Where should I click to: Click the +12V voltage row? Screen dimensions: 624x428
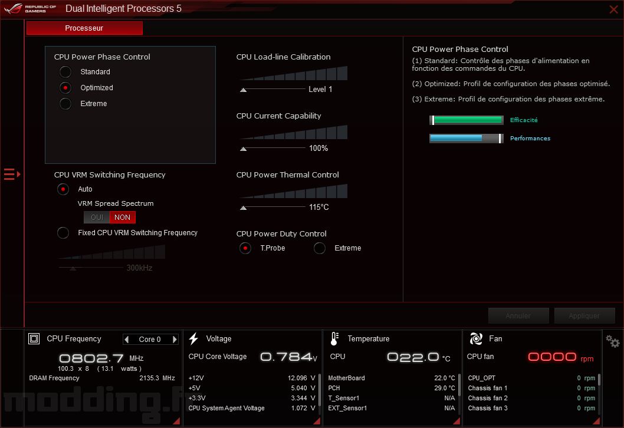point(252,378)
